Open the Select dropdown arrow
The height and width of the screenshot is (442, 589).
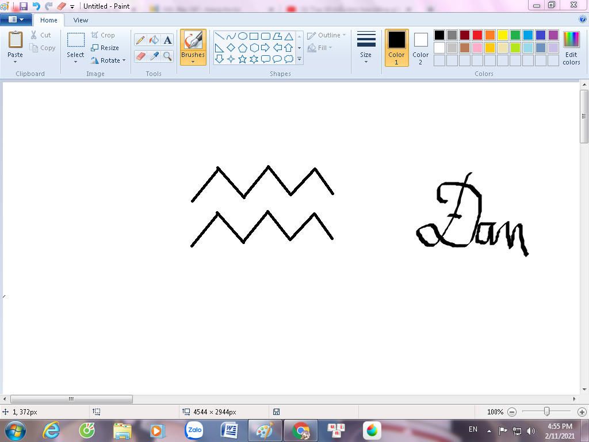(x=75, y=62)
